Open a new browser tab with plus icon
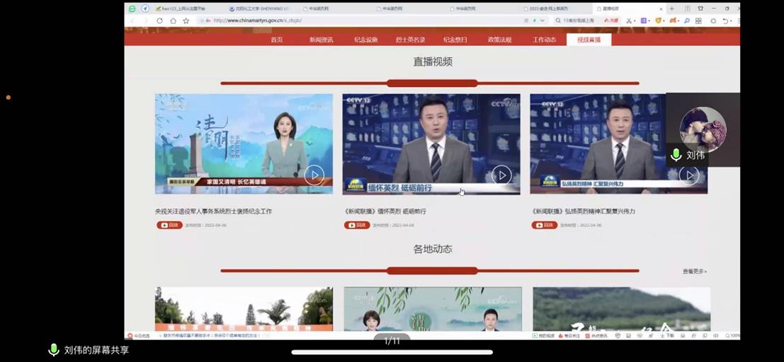Screen dimensions: 784x362 tap(671, 8)
